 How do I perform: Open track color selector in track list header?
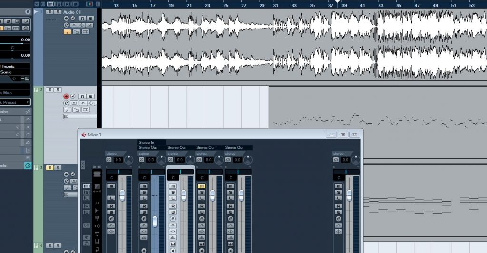89,4
